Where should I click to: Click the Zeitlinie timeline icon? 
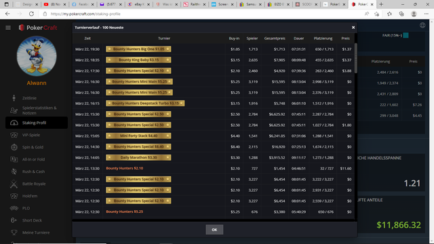point(14,98)
